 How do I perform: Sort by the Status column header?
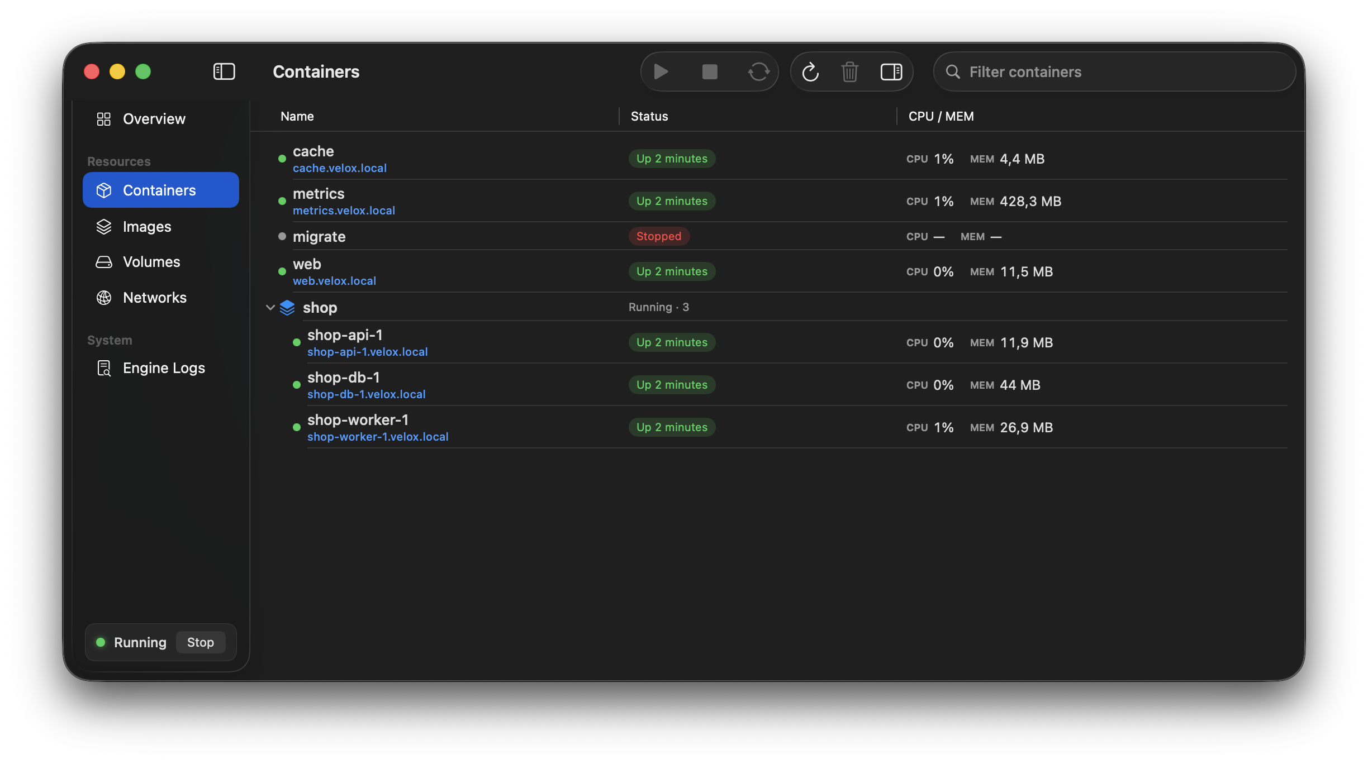(x=649, y=116)
